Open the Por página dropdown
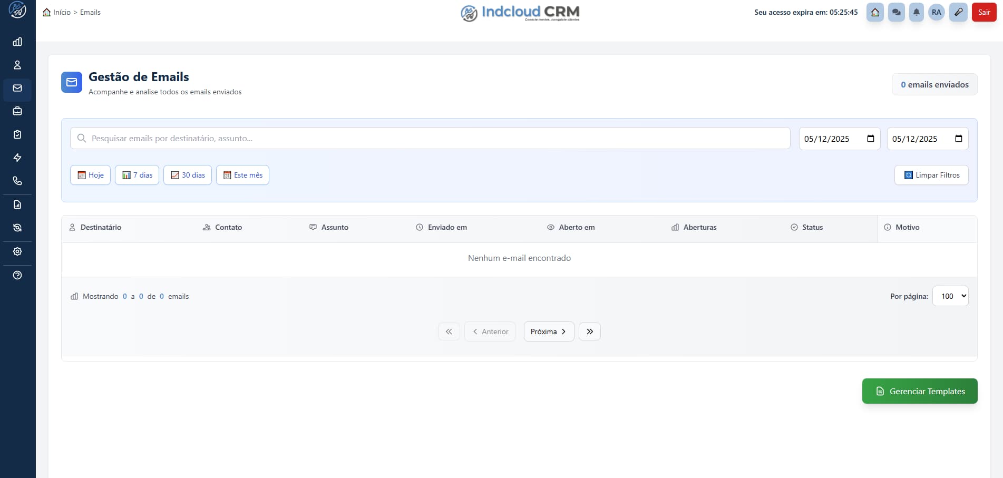Screen dimensions: 1003x478 coord(950,296)
